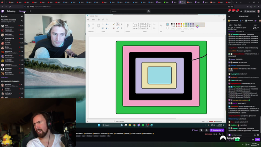
Task: Open Morgpie in recommended channels
Action: click(12, 85)
